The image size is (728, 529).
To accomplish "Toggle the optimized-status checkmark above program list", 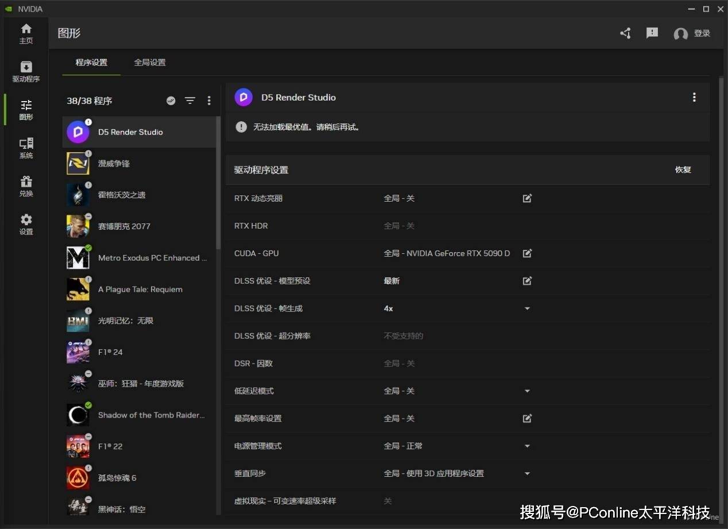I will 171,101.
